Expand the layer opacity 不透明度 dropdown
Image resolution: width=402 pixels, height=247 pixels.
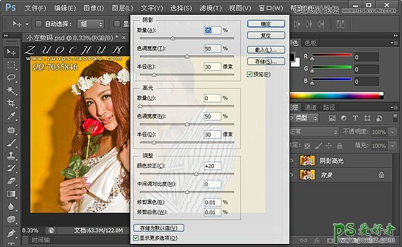point(393,132)
